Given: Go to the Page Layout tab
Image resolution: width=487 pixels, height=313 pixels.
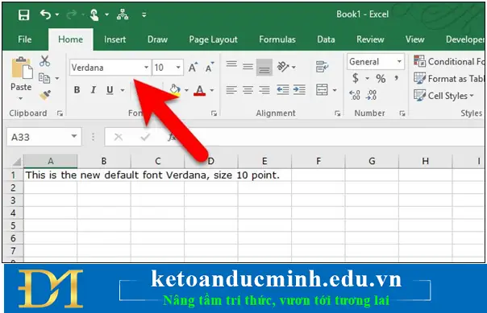Looking at the screenshot, I should (x=213, y=39).
